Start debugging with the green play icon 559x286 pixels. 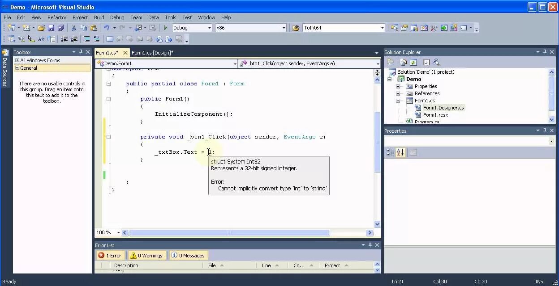point(165,28)
